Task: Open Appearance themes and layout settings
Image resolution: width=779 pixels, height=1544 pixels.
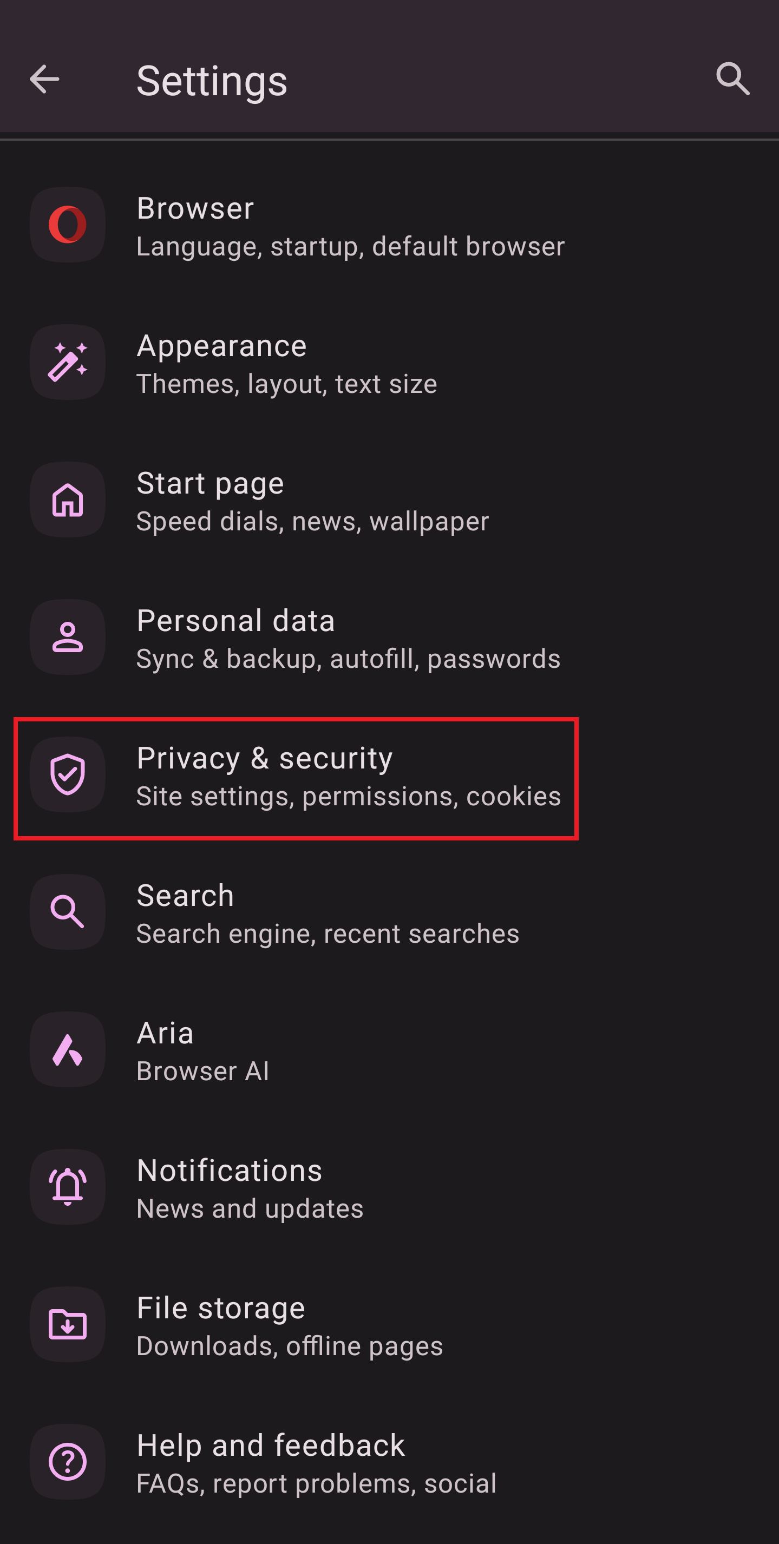Action: tap(287, 364)
